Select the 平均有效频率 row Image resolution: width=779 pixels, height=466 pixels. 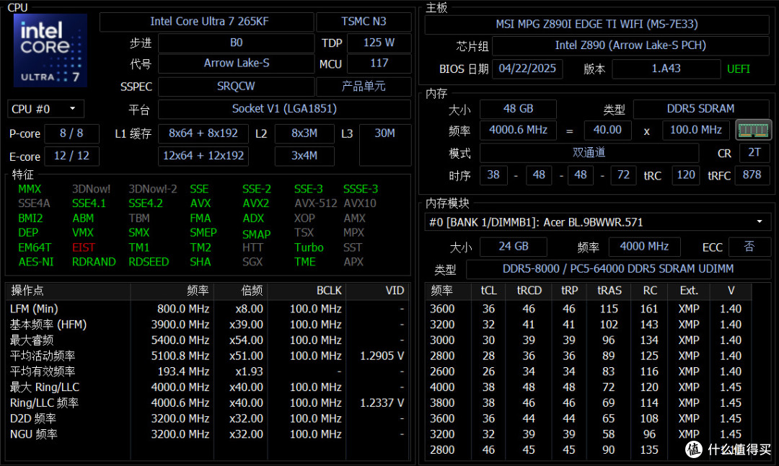(208, 372)
